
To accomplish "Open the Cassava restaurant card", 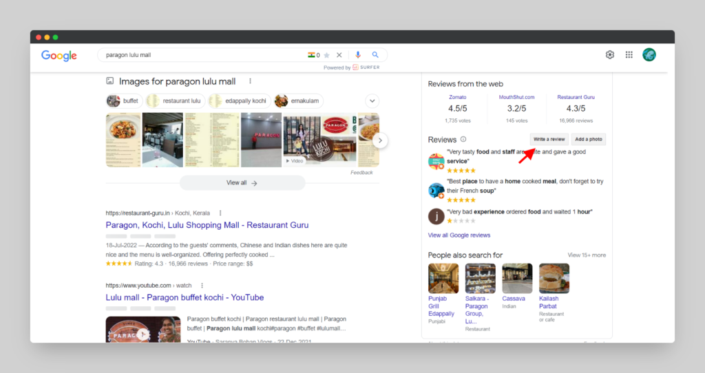I will coord(517,286).
